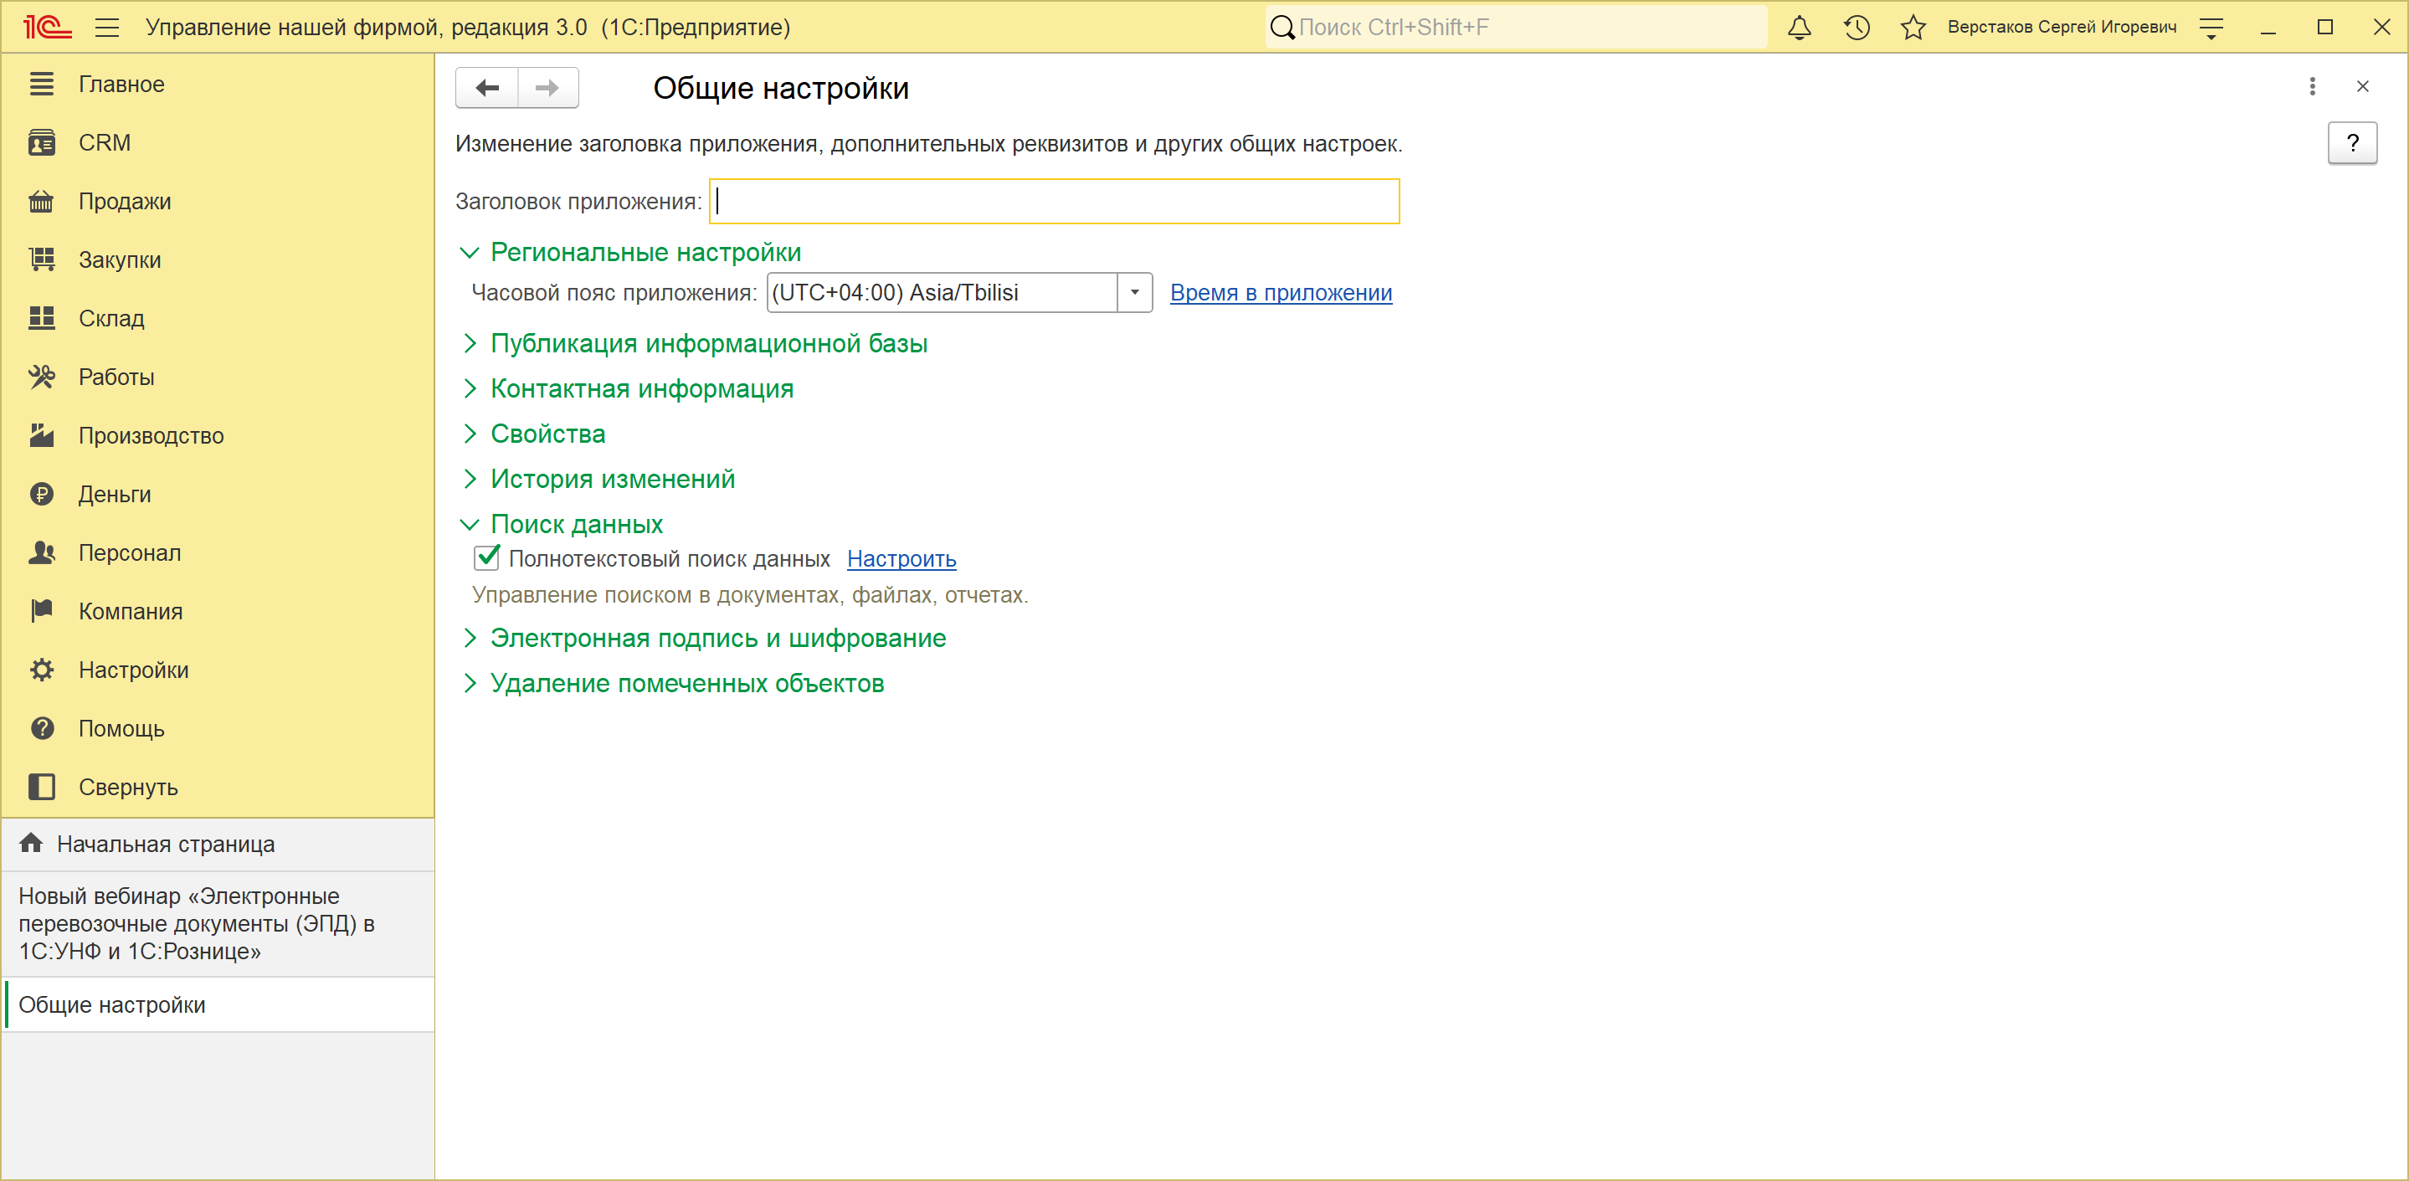Open the Помощь section

click(x=218, y=728)
